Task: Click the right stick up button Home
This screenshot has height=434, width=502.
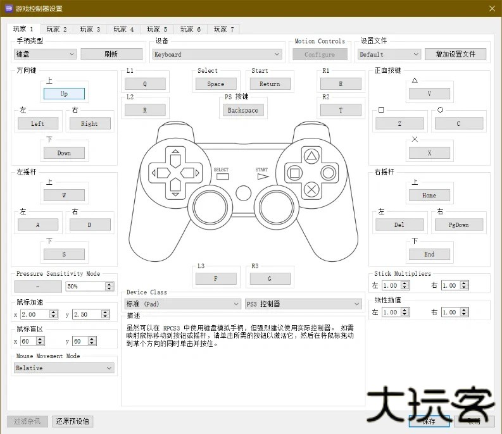Action: coord(429,195)
